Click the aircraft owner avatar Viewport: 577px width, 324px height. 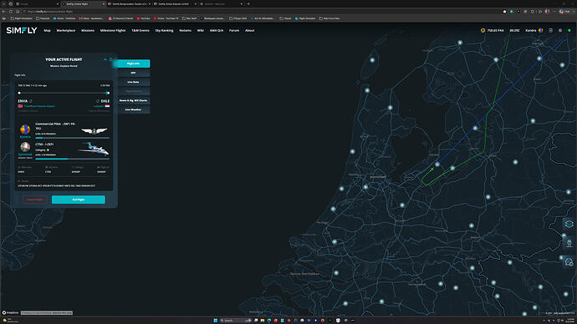click(25, 147)
